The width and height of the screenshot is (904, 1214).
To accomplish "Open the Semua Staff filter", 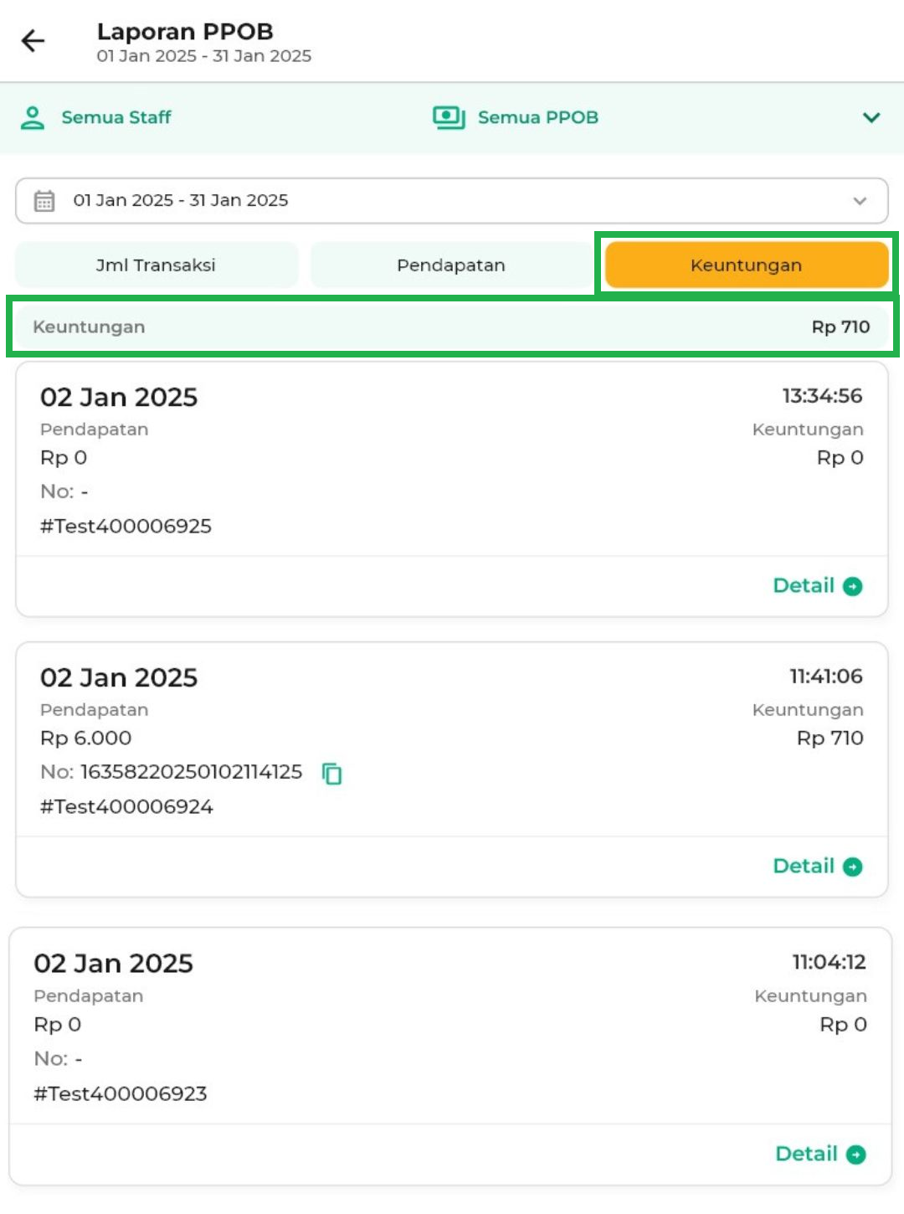I will (x=116, y=118).
